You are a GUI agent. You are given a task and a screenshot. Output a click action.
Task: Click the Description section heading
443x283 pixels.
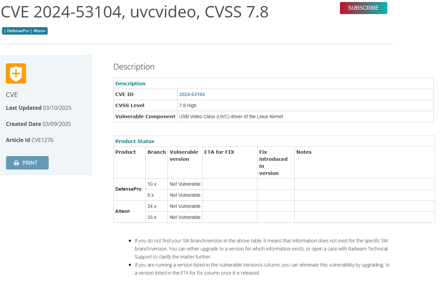tap(134, 66)
